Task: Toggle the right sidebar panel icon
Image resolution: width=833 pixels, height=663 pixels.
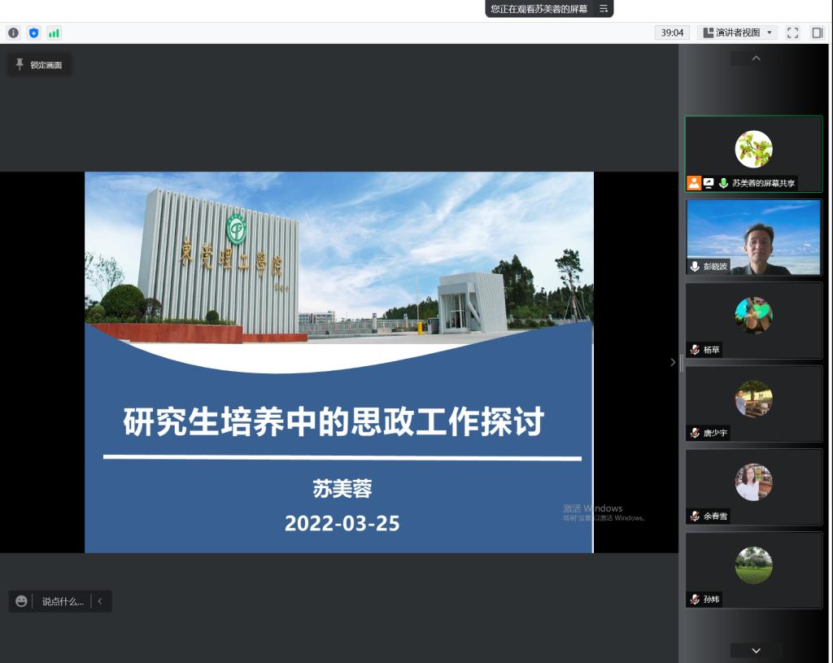Action: coord(818,33)
